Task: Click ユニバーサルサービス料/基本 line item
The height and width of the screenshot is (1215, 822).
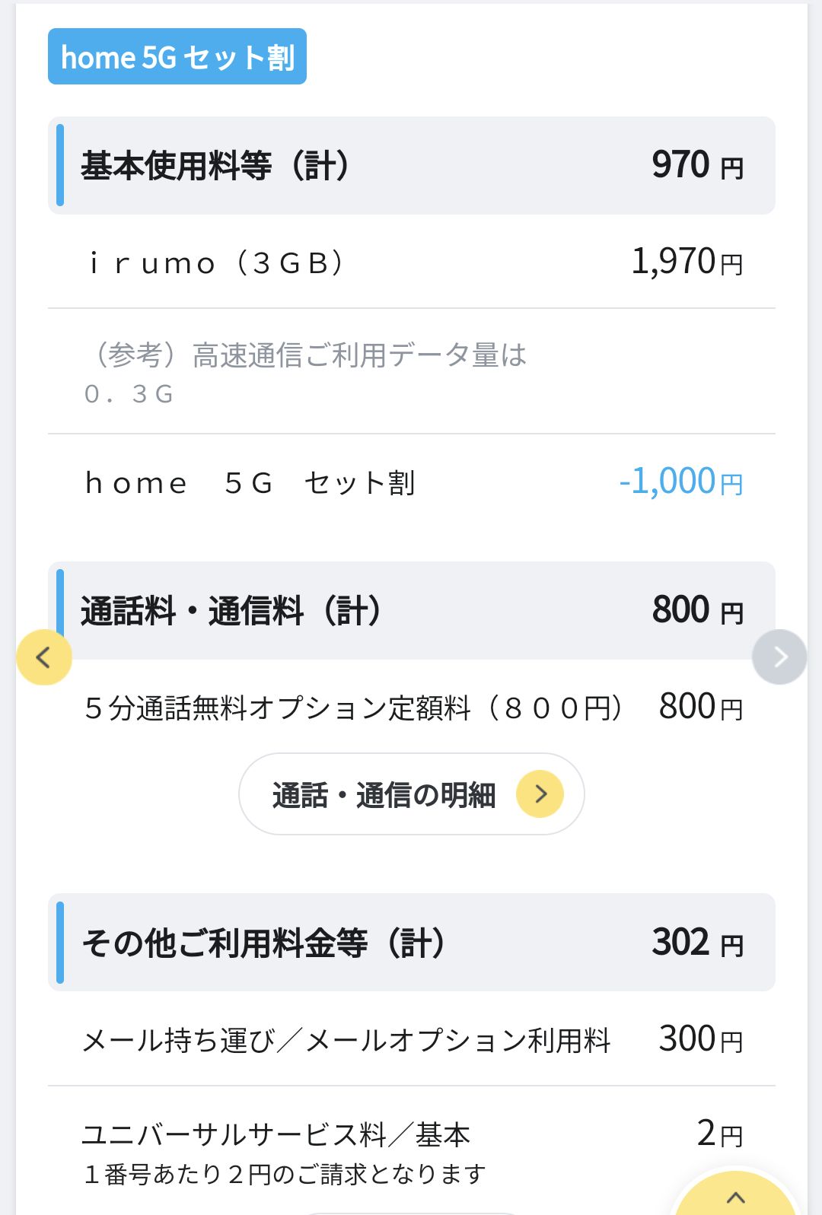Action: tap(276, 1134)
